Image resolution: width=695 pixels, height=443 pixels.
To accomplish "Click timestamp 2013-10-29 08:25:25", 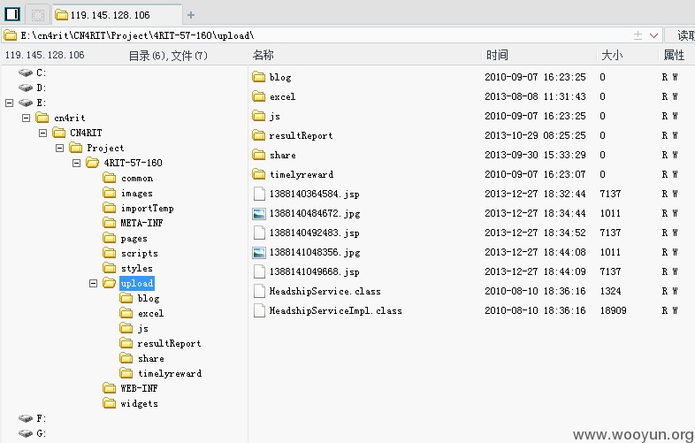I will click(x=535, y=135).
